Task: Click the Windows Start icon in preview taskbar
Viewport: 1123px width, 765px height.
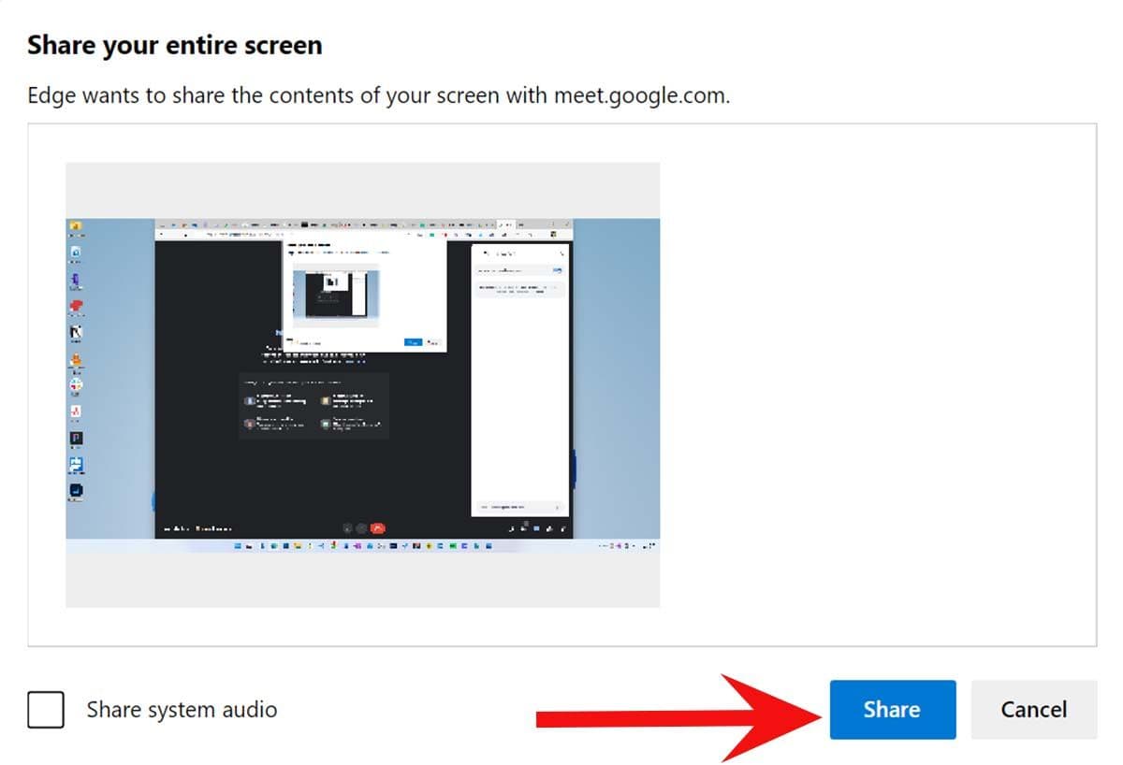Action: tap(239, 545)
